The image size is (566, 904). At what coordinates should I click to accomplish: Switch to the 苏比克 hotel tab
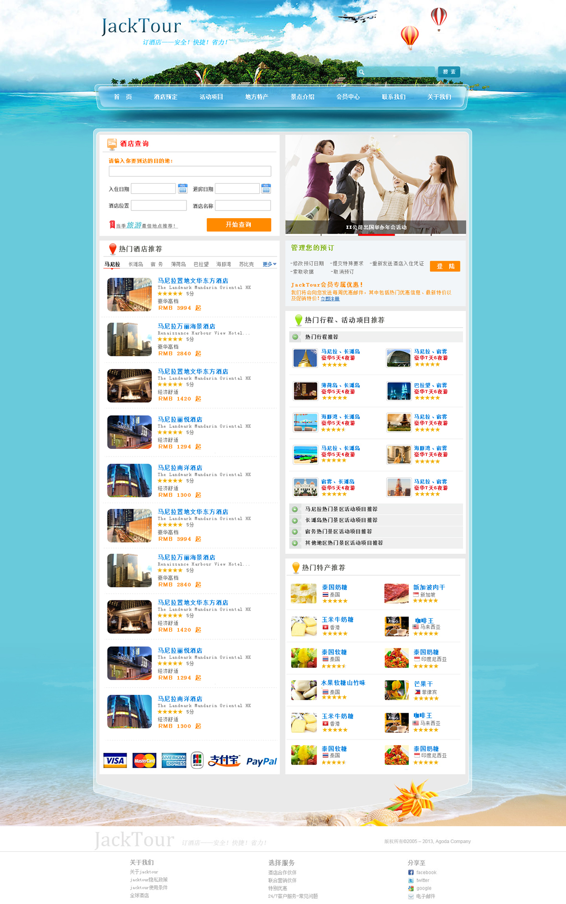(x=246, y=264)
